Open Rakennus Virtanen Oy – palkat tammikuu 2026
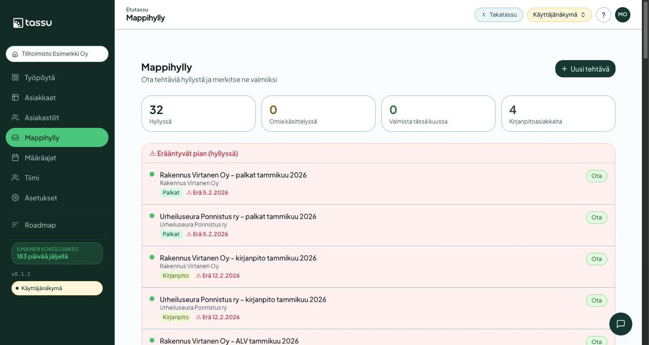Screen dimensions: 649x345 click(233, 175)
